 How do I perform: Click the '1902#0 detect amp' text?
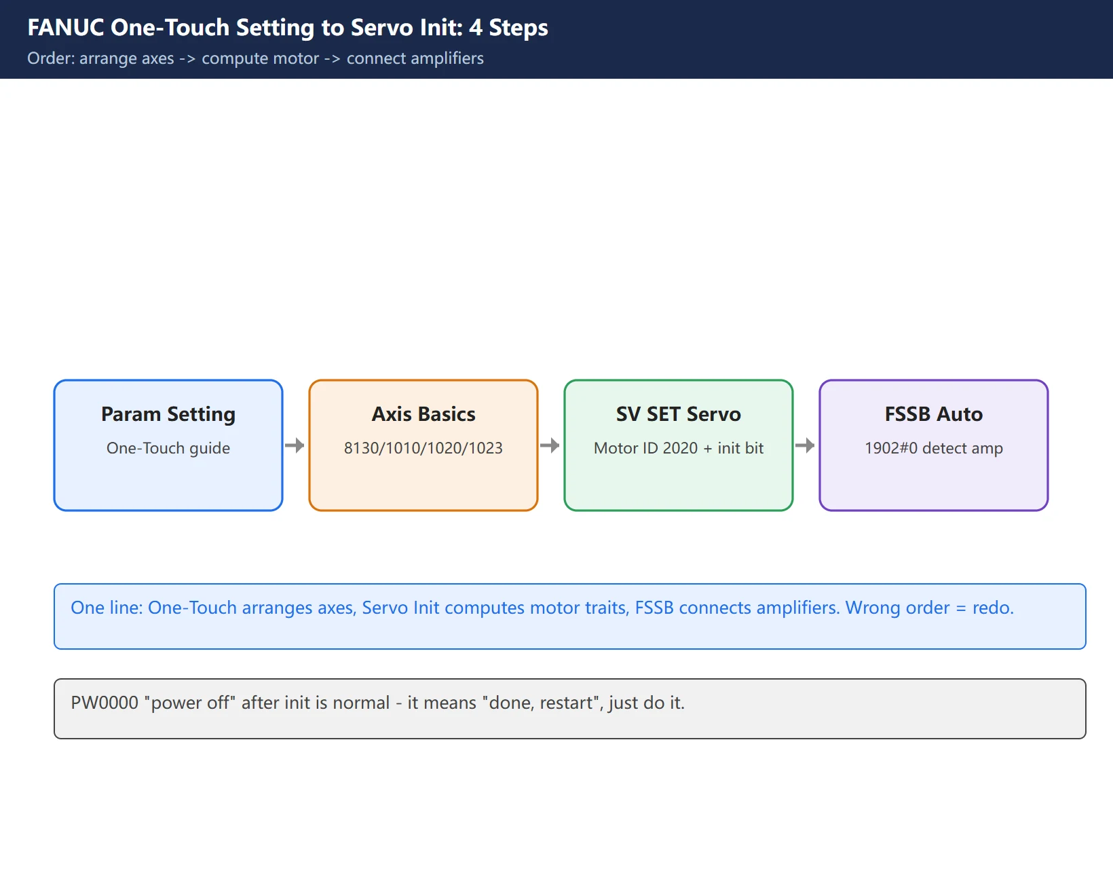(934, 448)
